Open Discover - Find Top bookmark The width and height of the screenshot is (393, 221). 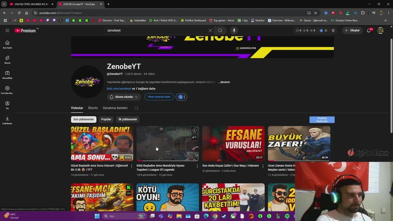[112, 21]
